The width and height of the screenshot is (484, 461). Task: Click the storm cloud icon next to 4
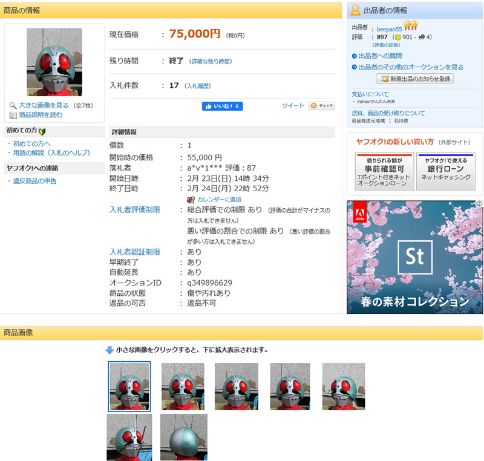point(421,37)
